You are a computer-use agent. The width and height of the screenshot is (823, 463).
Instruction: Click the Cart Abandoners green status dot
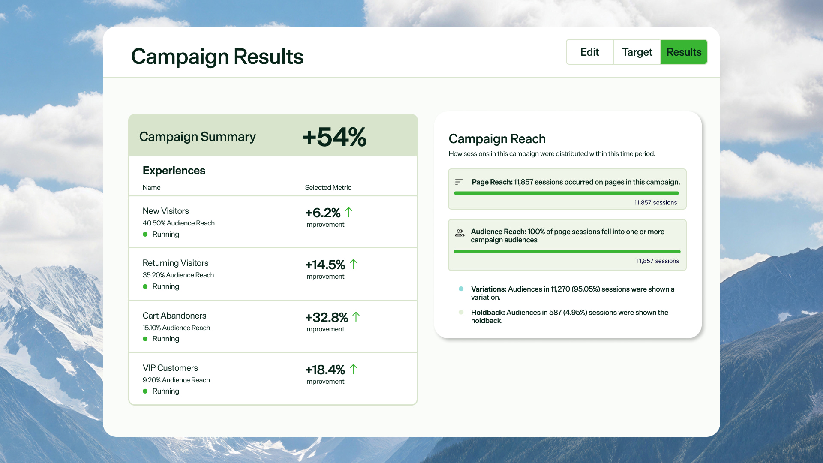pos(145,339)
